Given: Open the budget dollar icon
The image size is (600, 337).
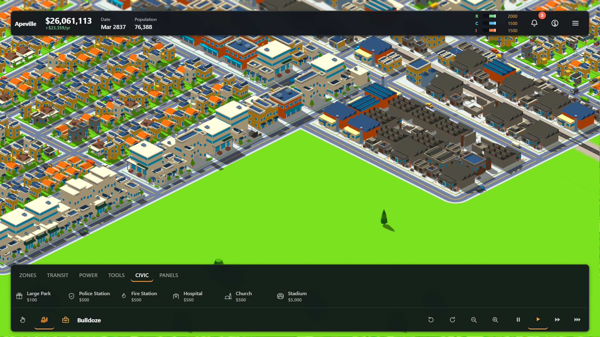Looking at the screenshot, I should pyautogui.click(x=555, y=23).
